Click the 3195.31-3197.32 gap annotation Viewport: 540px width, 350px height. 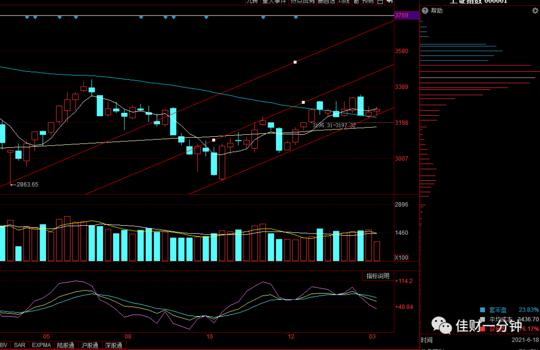point(334,125)
